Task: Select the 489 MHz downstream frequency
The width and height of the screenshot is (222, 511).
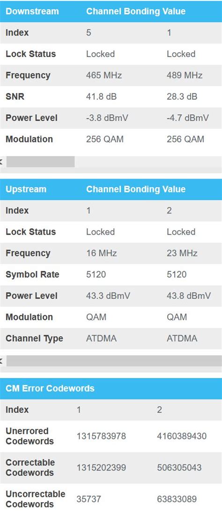Action: point(185,75)
